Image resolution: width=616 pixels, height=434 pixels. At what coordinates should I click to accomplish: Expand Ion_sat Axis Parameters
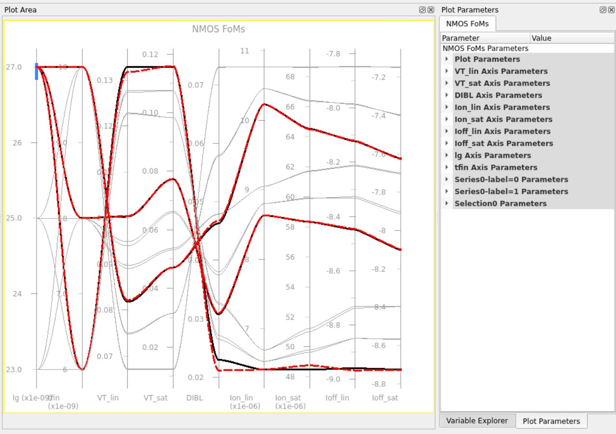pyautogui.click(x=447, y=119)
